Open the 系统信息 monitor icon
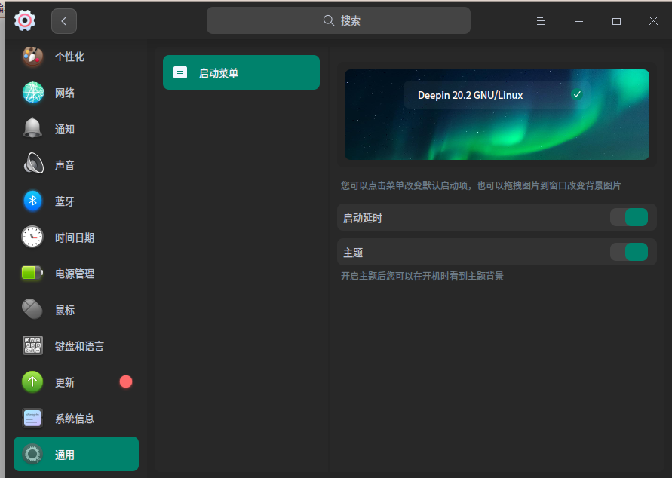672x478 pixels. click(32, 418)
